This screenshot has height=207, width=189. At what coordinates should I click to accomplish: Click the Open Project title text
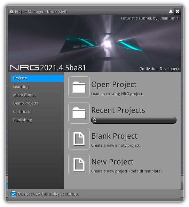[x=114, y=85]
